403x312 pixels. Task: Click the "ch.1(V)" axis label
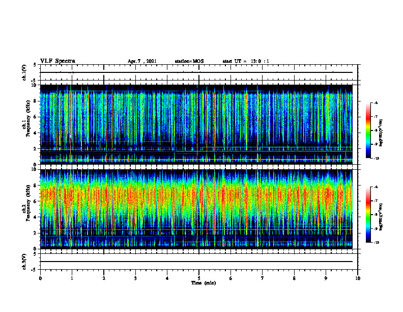tap(24, 72)
